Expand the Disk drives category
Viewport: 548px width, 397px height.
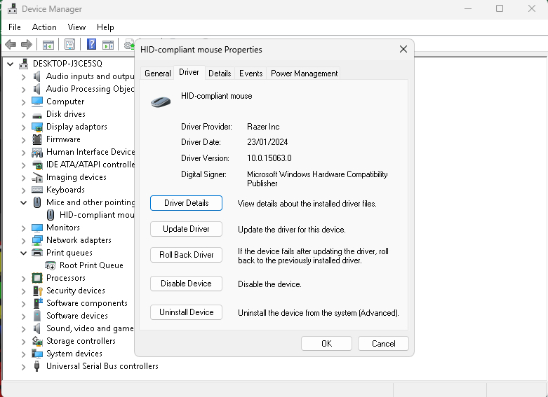pos(23,114)
